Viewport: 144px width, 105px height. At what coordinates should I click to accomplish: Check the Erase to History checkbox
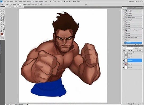(x=43, y=4)
